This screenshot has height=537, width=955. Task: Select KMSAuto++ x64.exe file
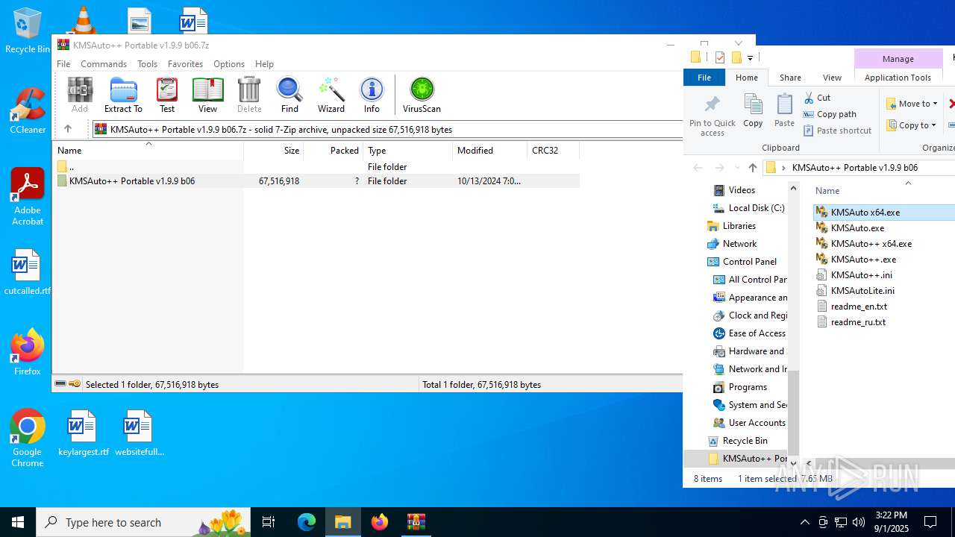click(x=871, y=244)
